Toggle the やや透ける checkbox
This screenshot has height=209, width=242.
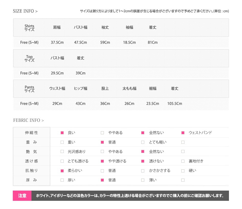[x=102, y=161]
